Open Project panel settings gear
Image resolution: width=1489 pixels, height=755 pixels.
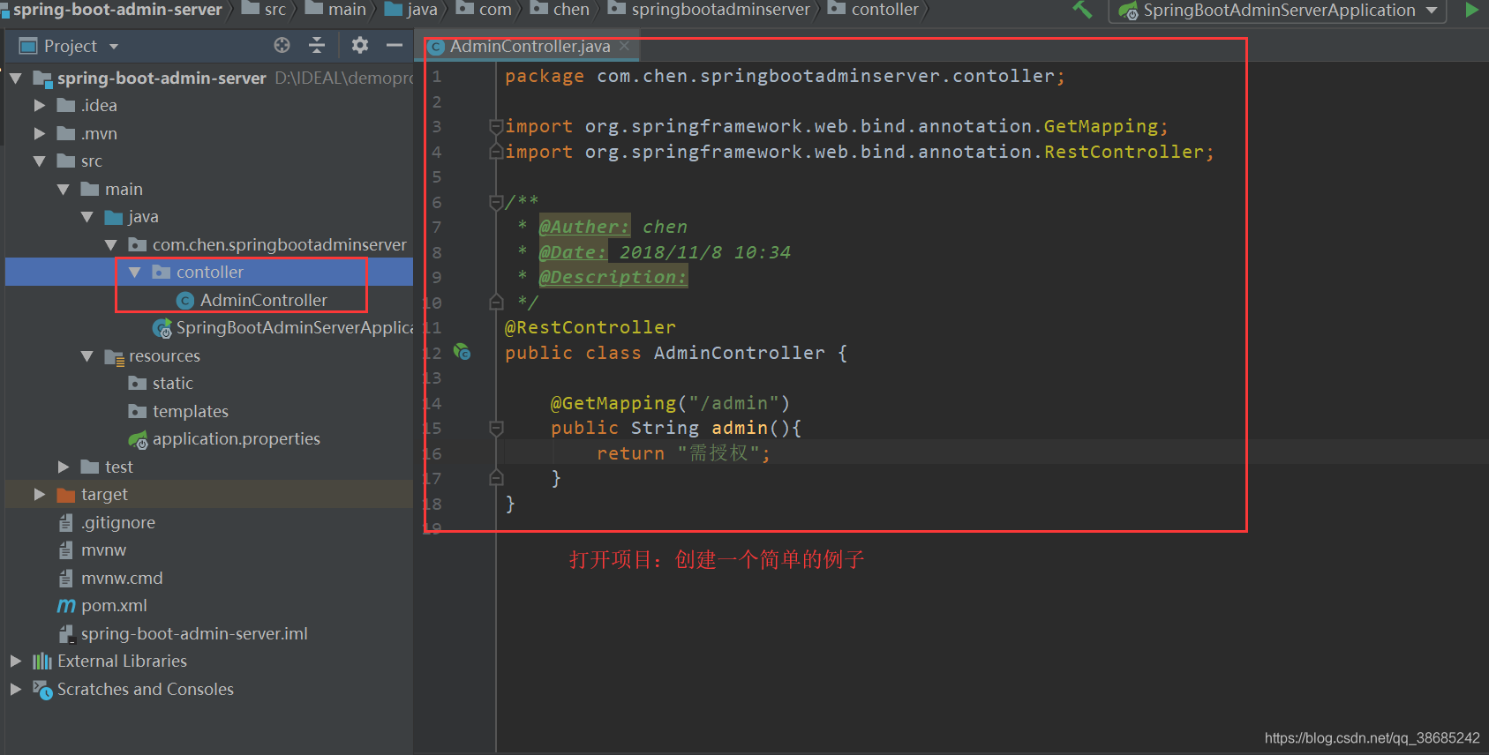(x=359, y=45)
